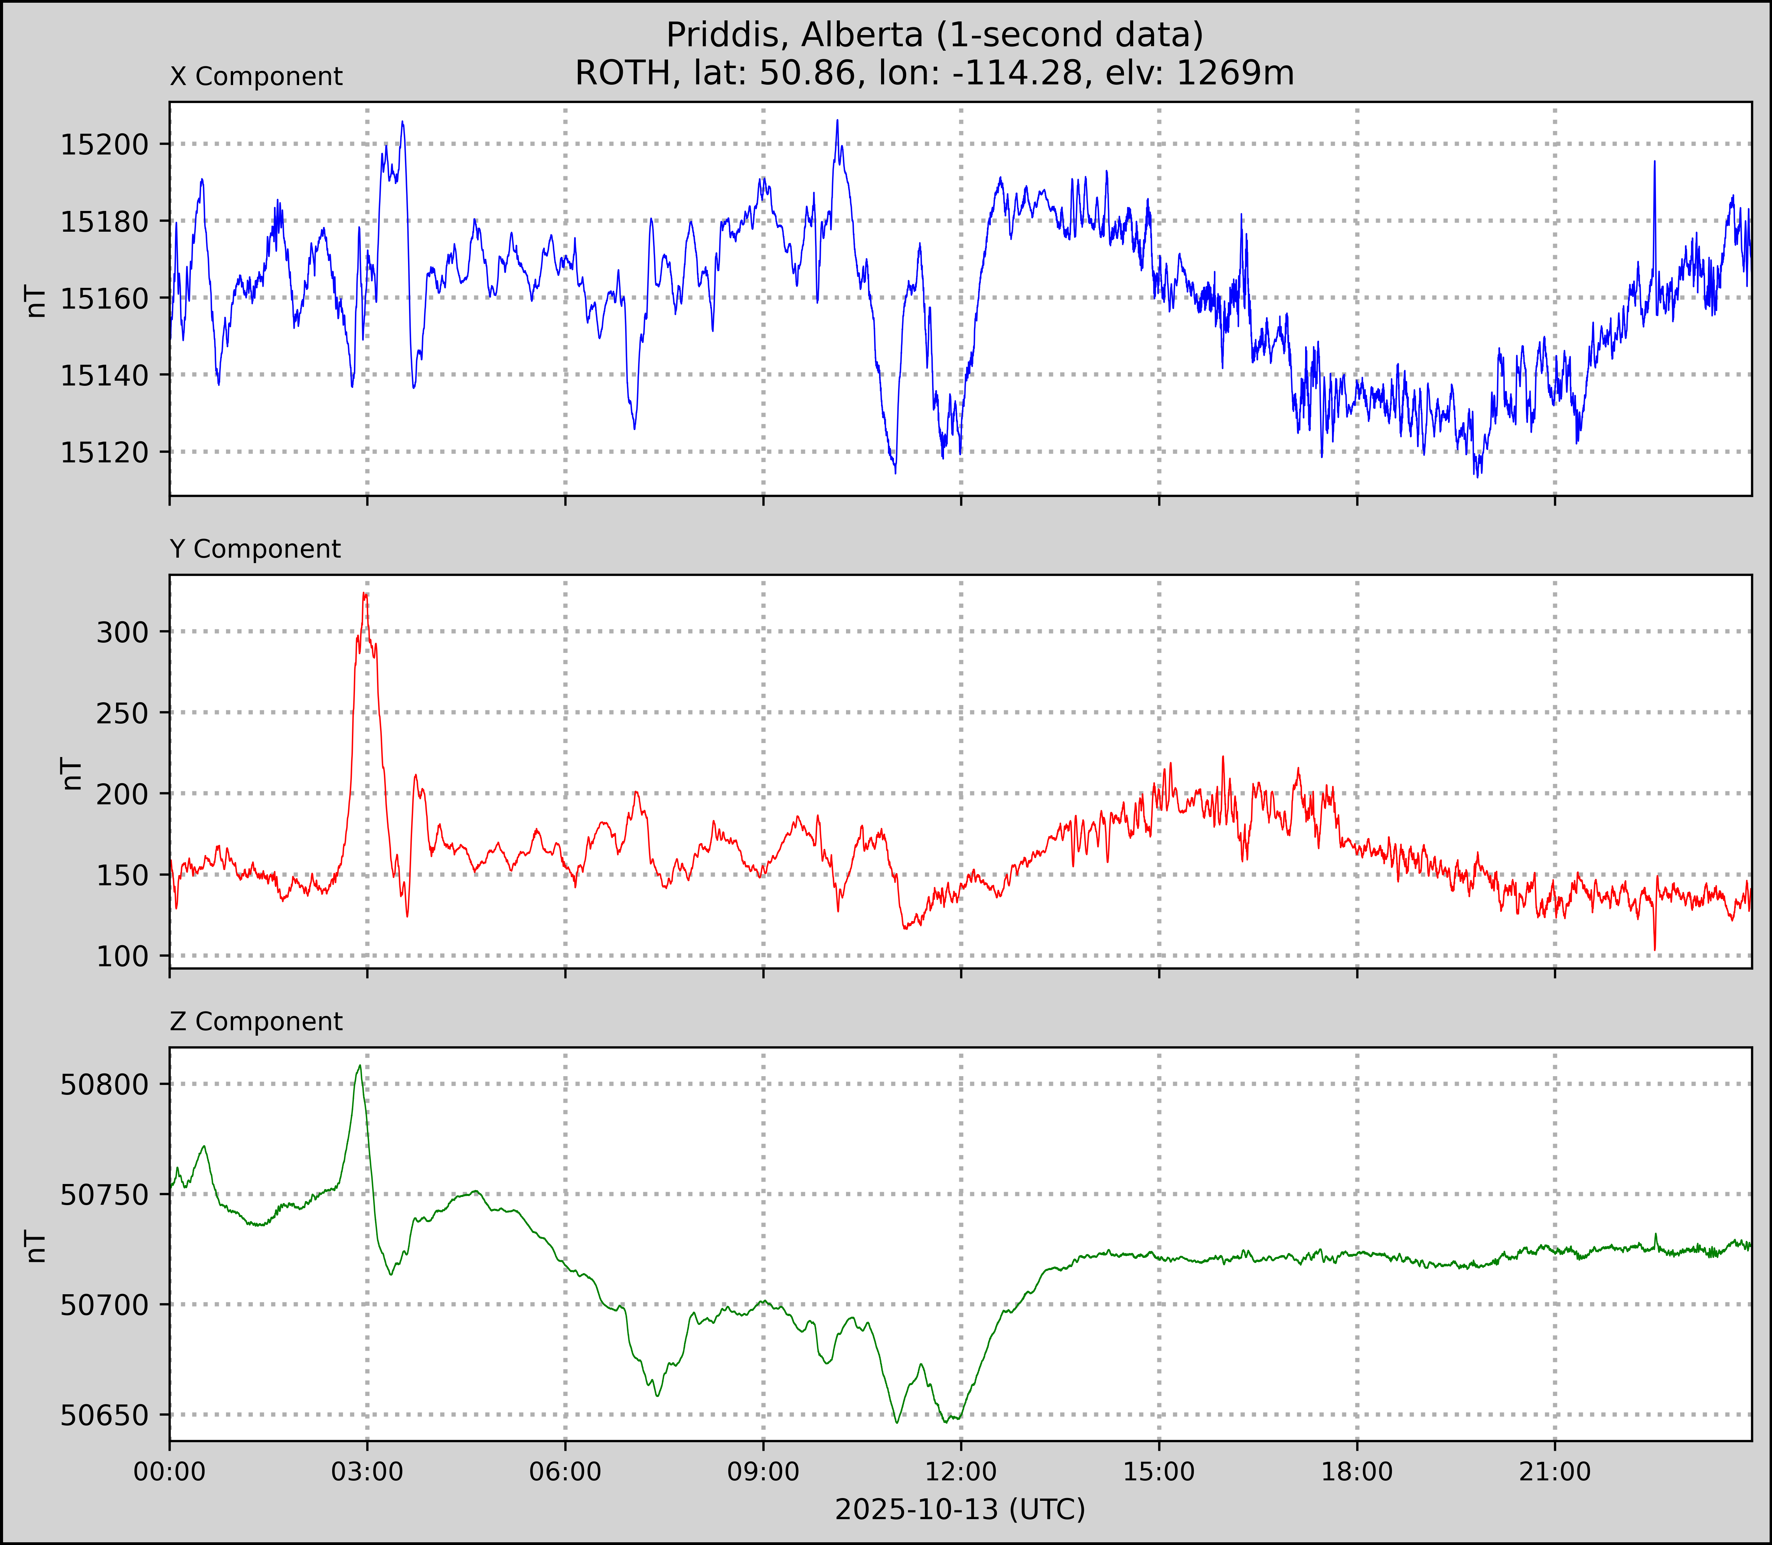
Task: Click the 'X Component' panel label
Action: [x=256, y=77]
